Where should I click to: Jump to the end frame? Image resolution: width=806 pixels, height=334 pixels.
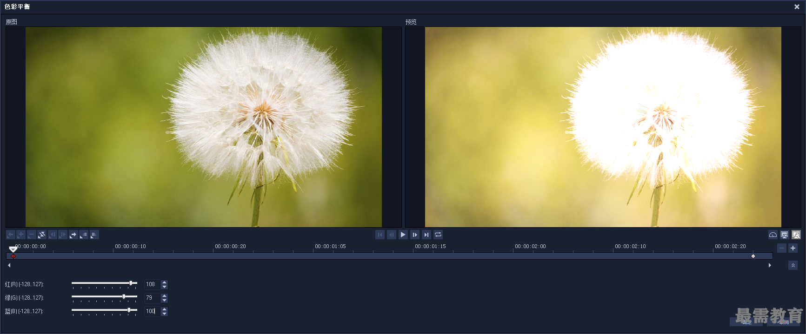(x=426, y=235)
